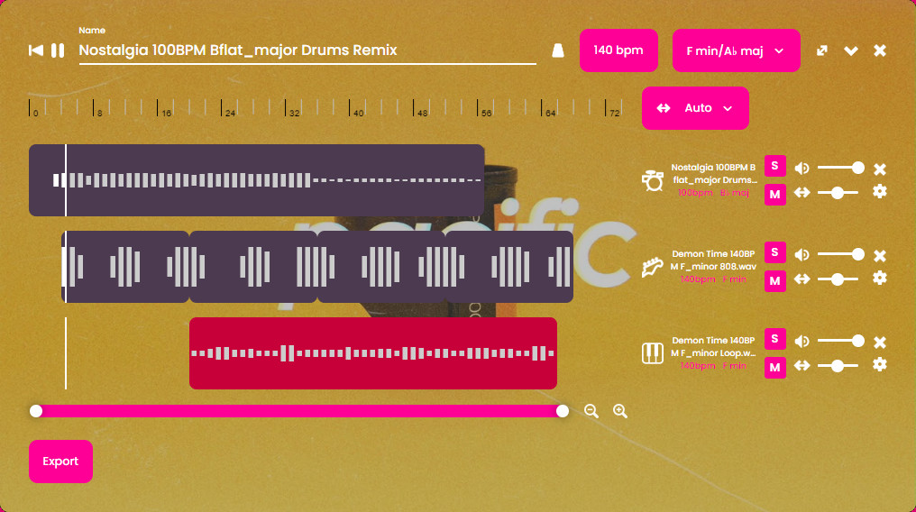Click the Export button
The height and width of the screenshot is (512, 916).
click(x=60, y=462)
